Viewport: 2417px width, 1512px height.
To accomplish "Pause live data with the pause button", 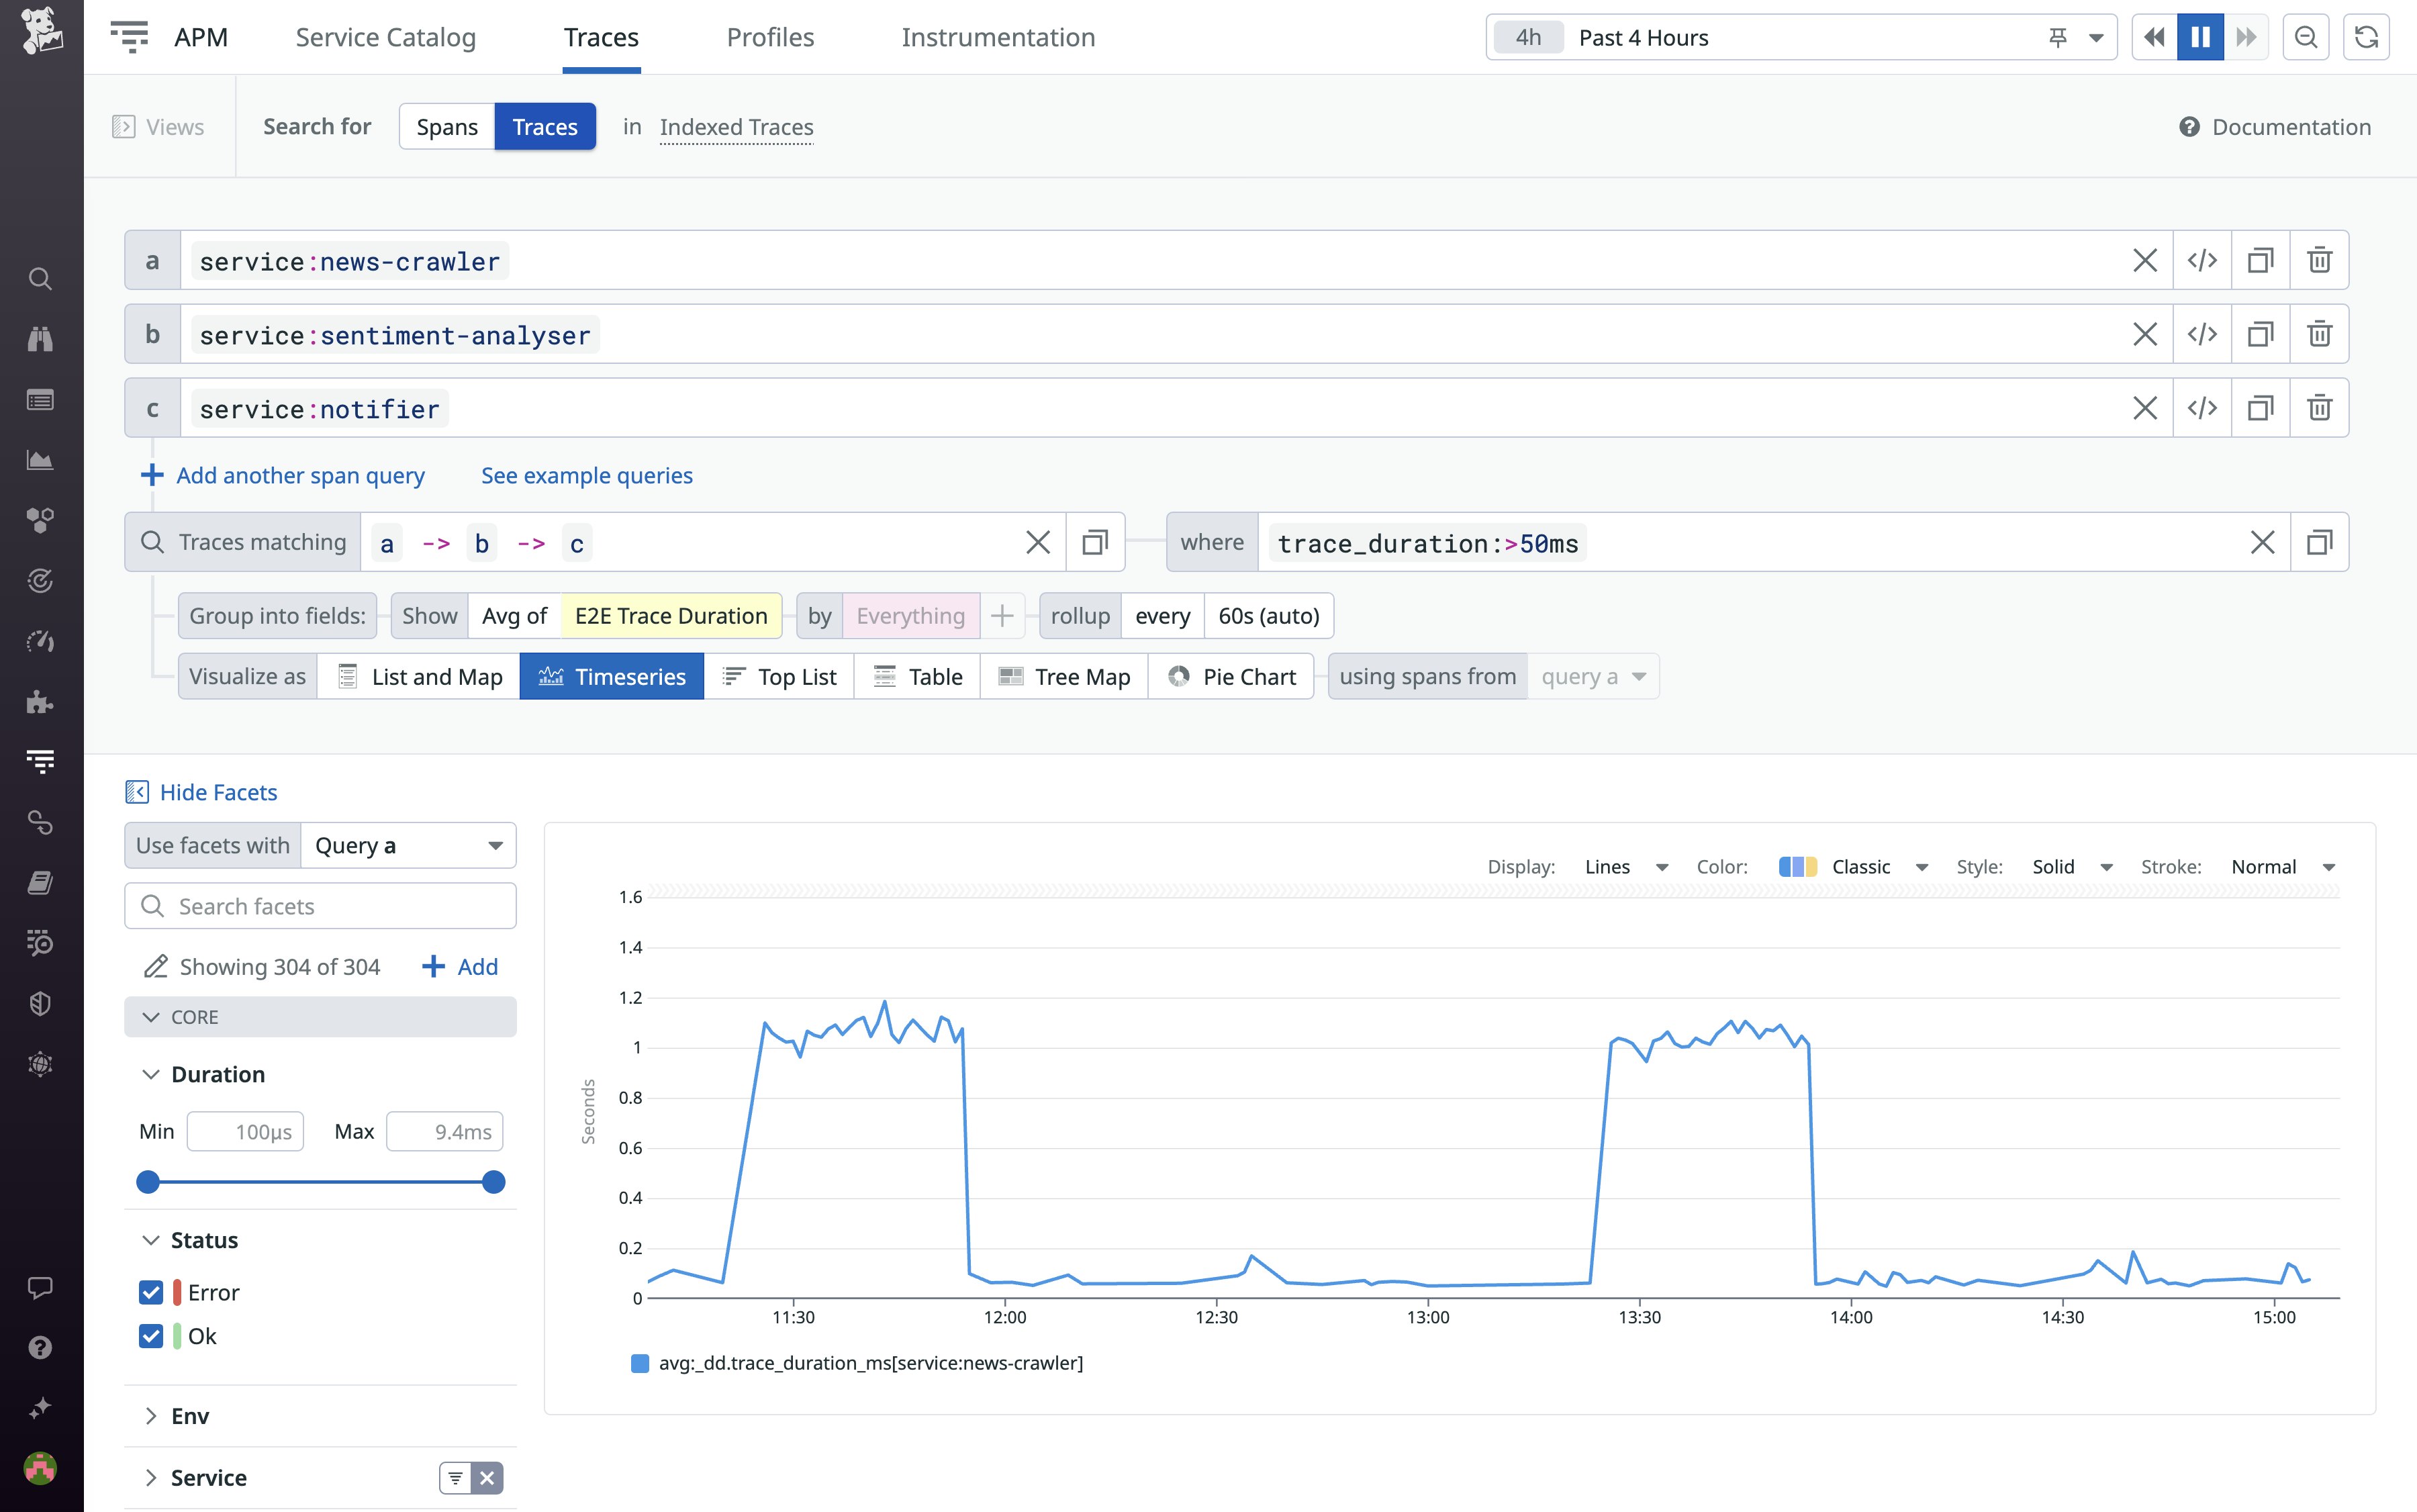I will tap(2200, 37).
